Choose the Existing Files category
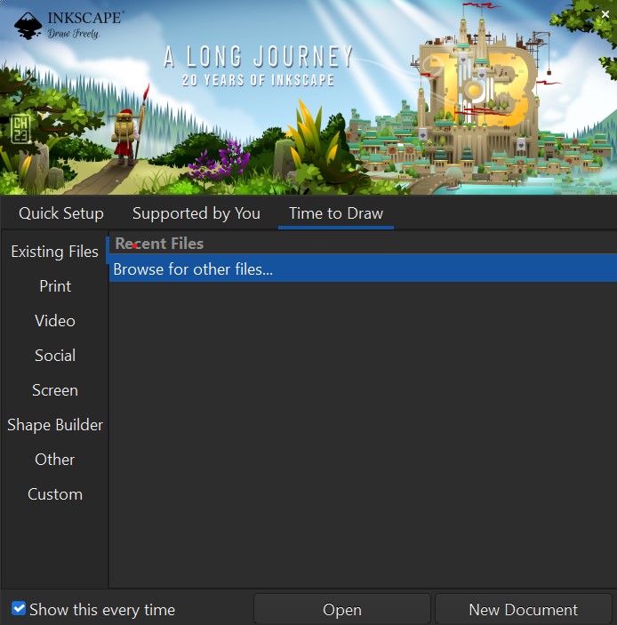Image resolution: width=617 pixels, height=625 pixels. (54, 252)
